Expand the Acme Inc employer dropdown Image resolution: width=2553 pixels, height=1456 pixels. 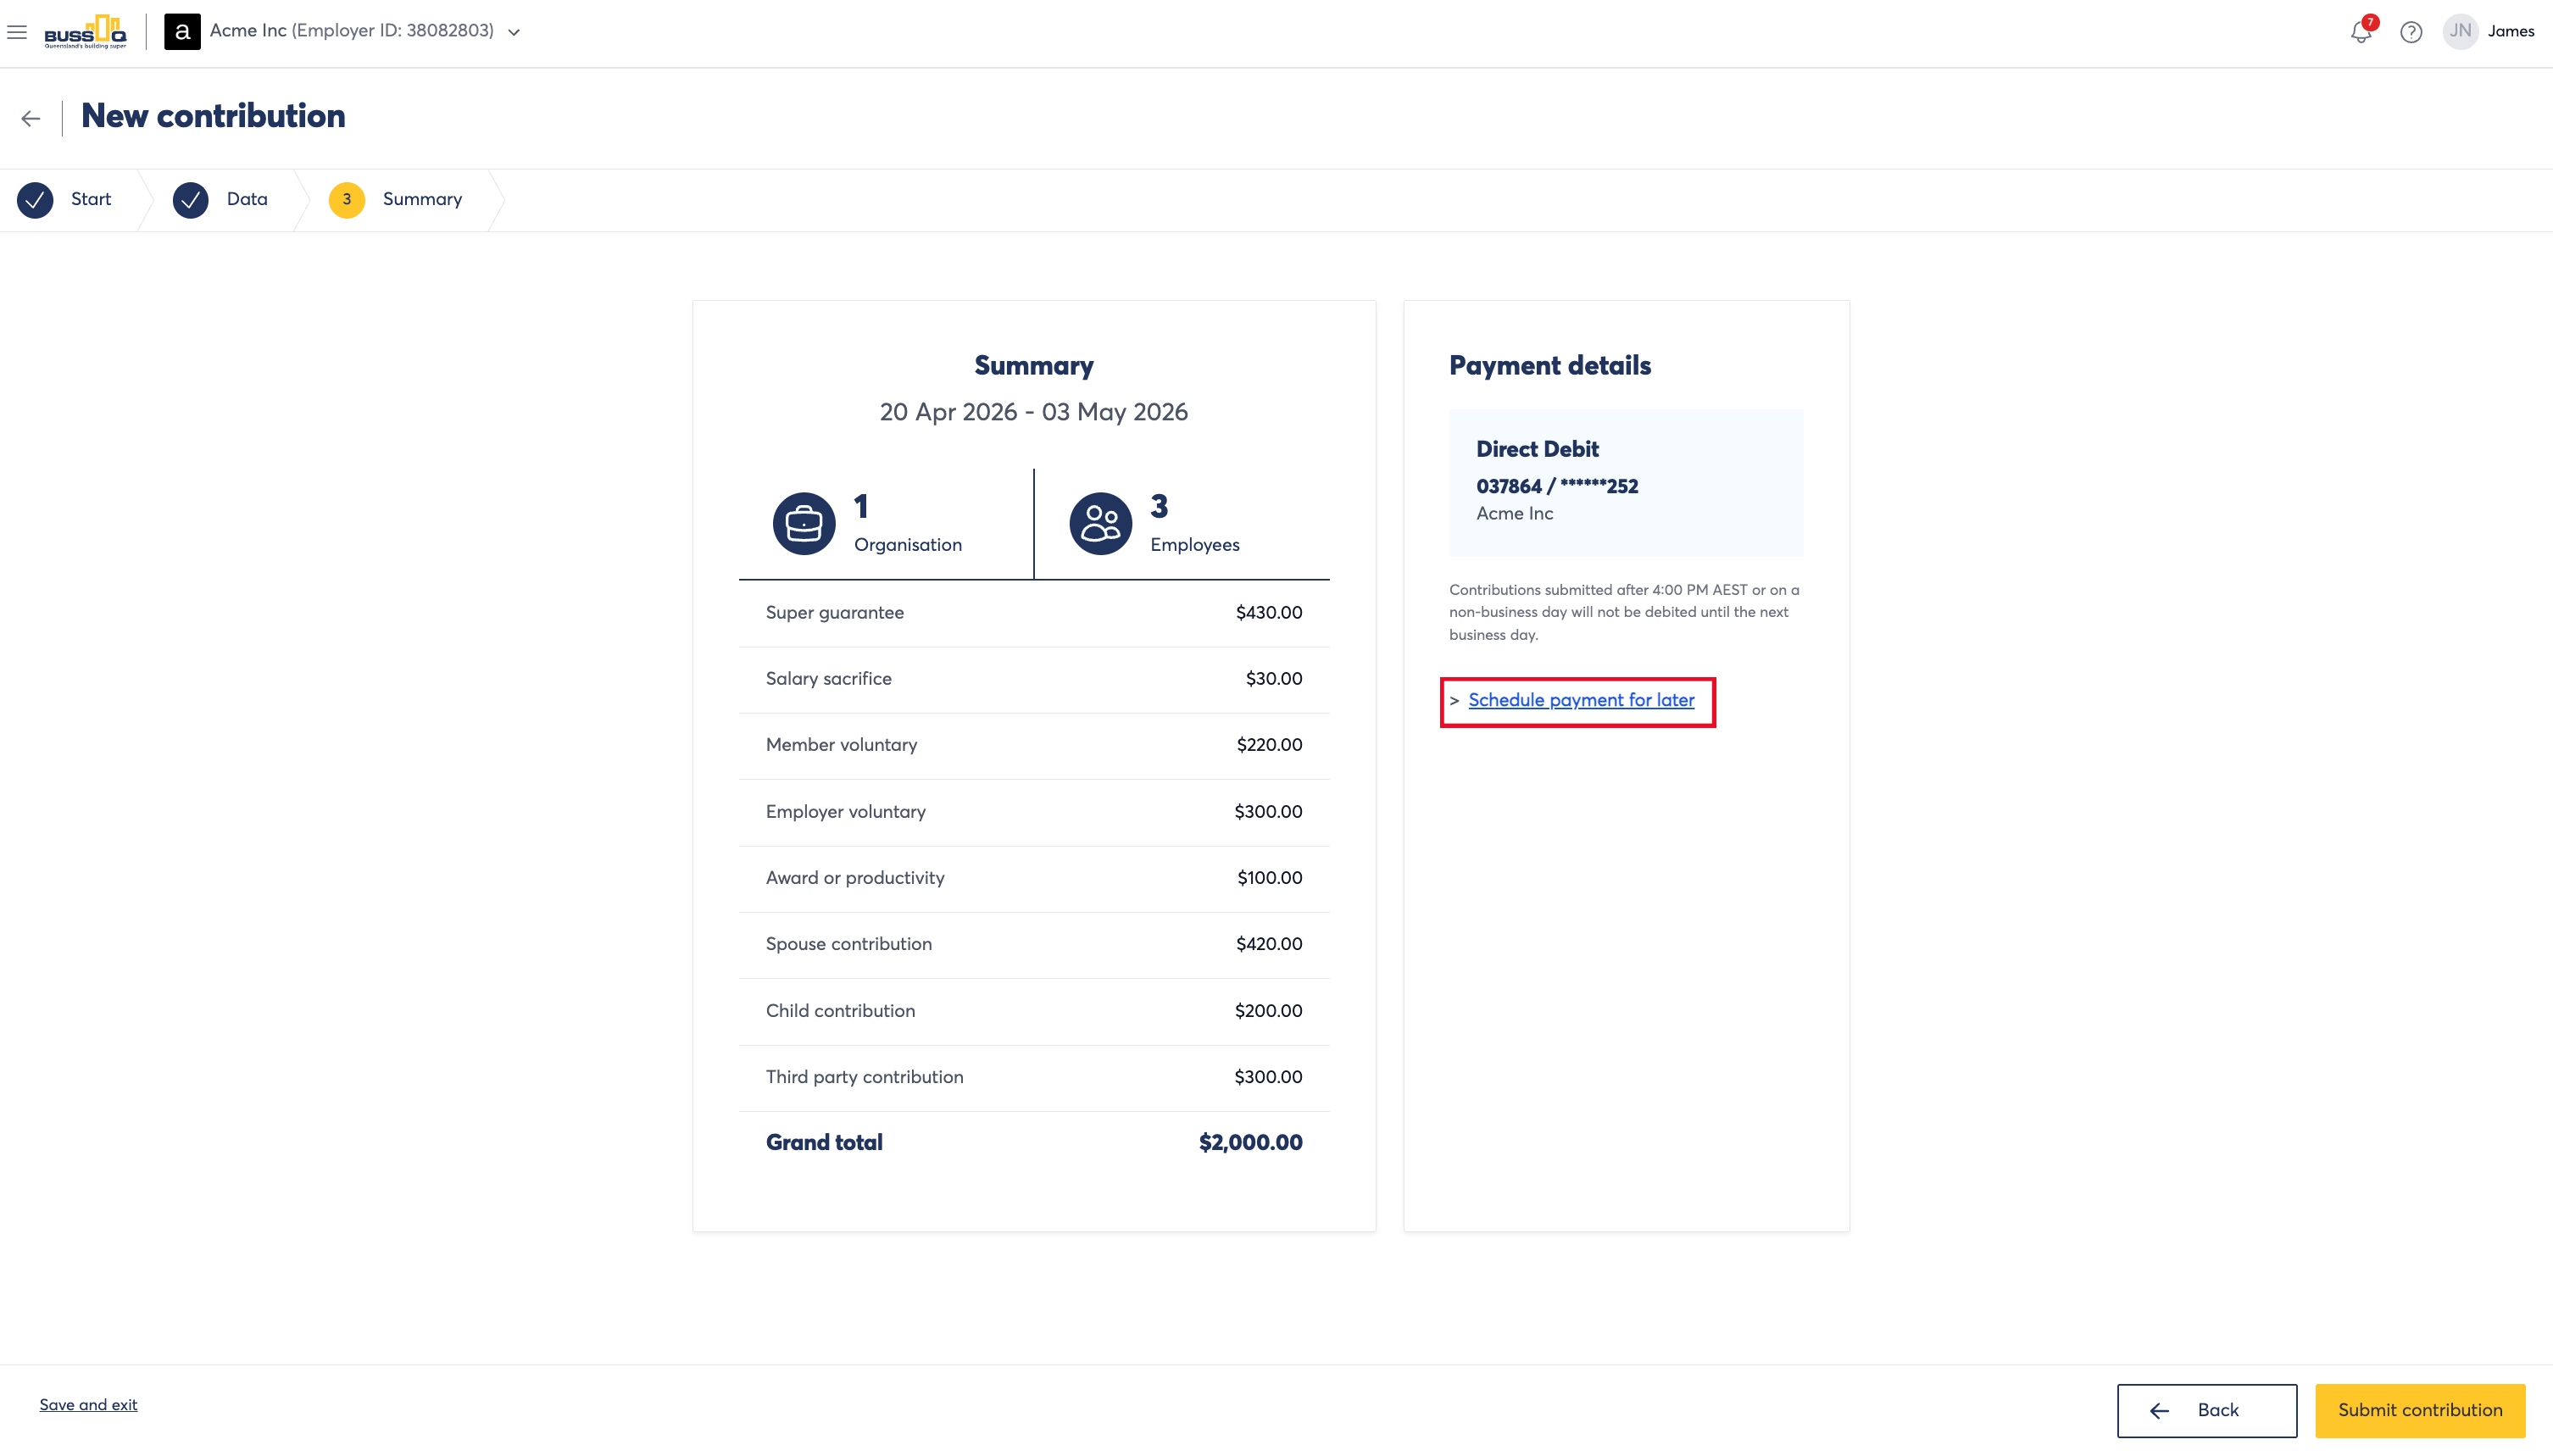(514, 32)
